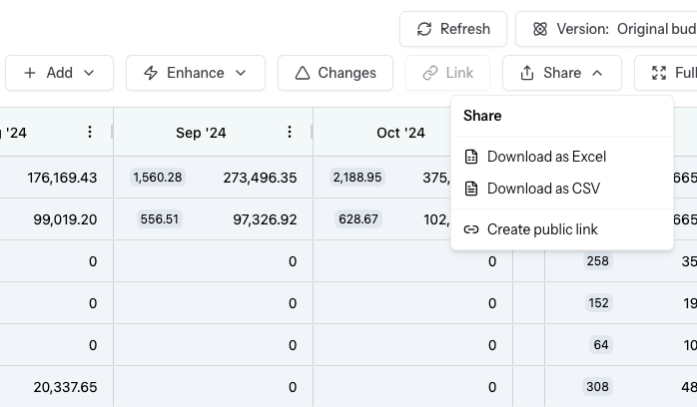Select Download as CSV
This screenshot has width=697, height=407.
(x=562, y=189)
